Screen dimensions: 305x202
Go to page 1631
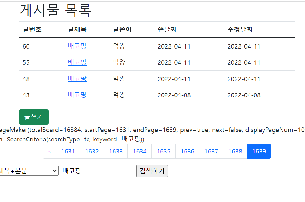tap(68, 151)
